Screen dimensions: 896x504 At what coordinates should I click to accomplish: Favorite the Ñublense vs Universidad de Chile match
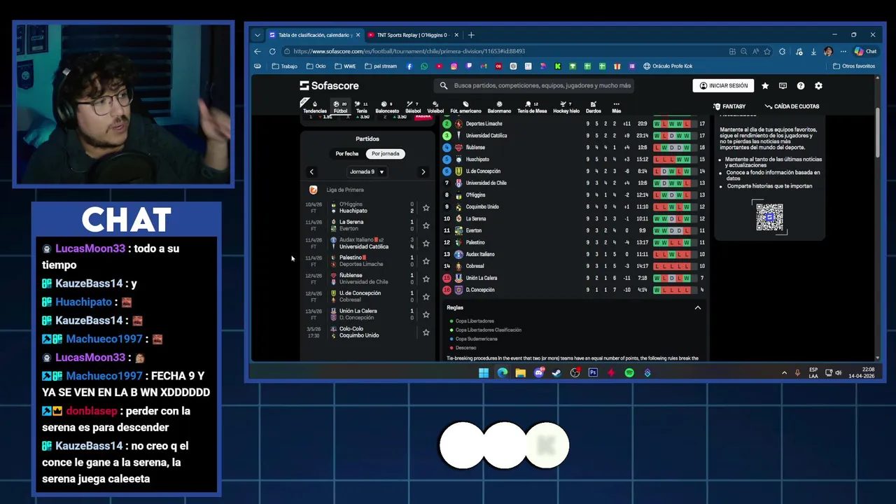[426, 279]
